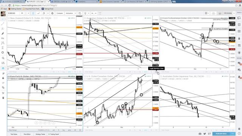Click the Publish Idea button
The image size is (242, 136).
[x=221, y=134]
